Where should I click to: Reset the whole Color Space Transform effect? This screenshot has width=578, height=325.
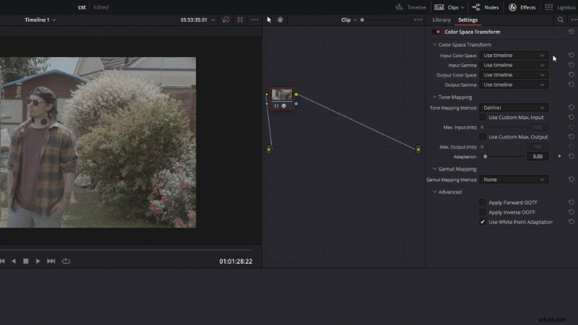coord(571,32)
